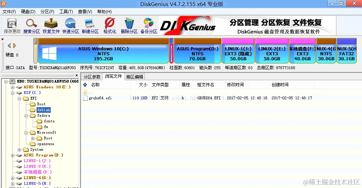This screenshot has width=362, height=188.
Task: Select the 30.0GB NTFS partition block
Action: (x=326, y=51)
